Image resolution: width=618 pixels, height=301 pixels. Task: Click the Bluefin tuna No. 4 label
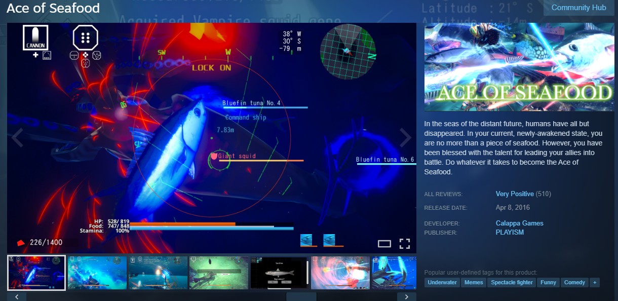click(x=251, y=103)
